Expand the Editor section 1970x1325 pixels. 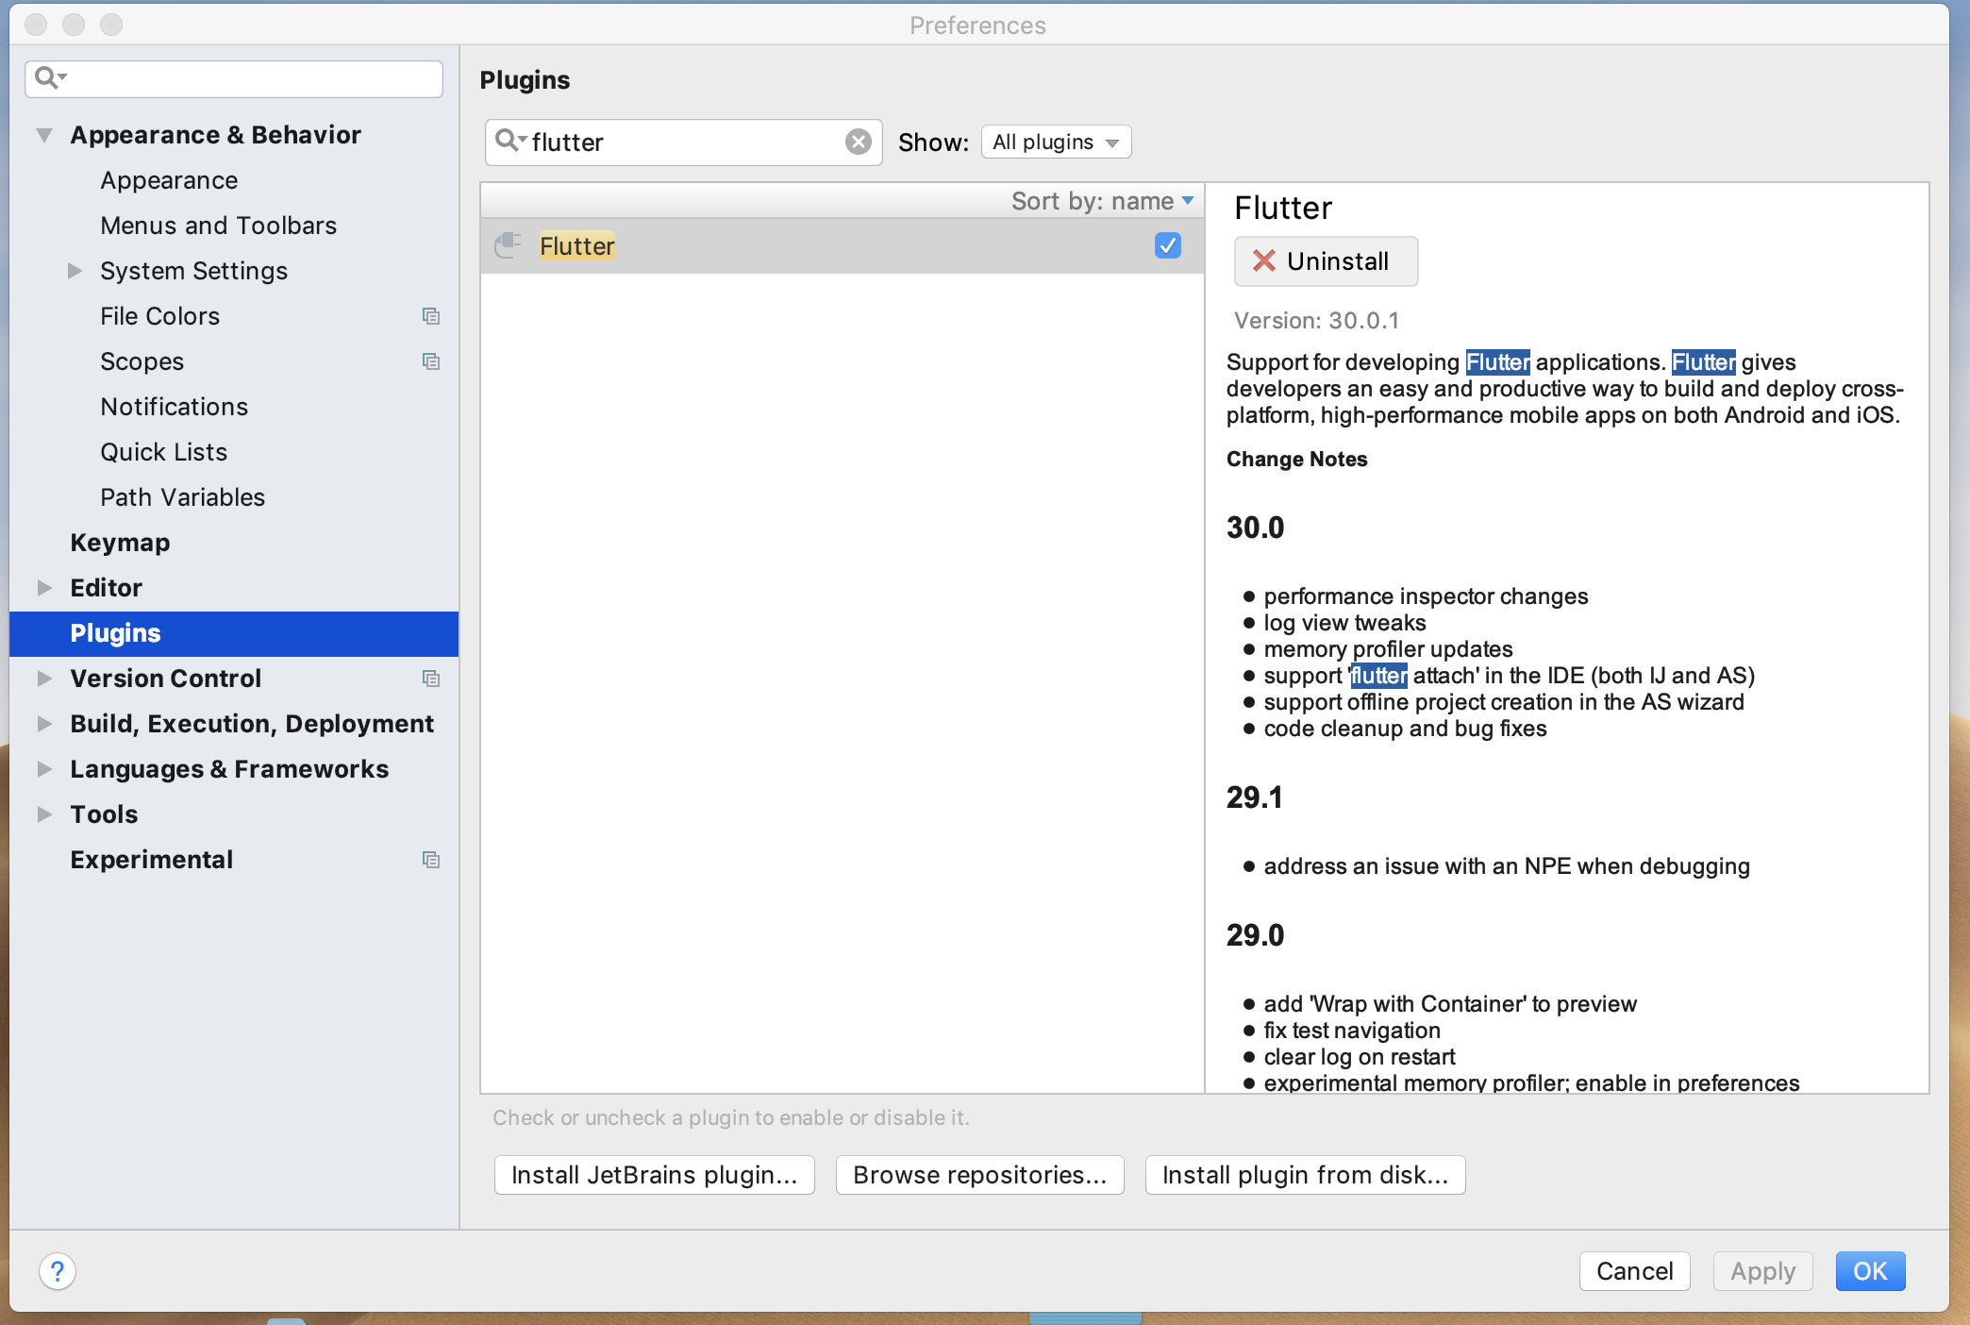pyautogui.click(x=44, y=588)
